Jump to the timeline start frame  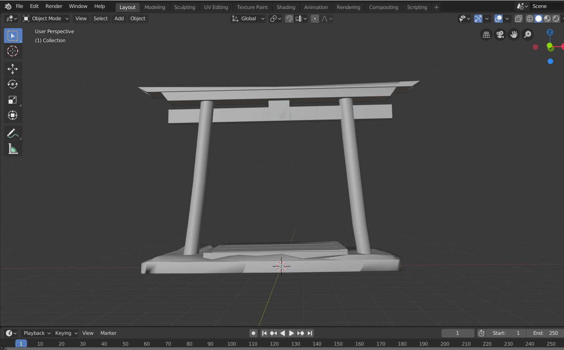264,333
